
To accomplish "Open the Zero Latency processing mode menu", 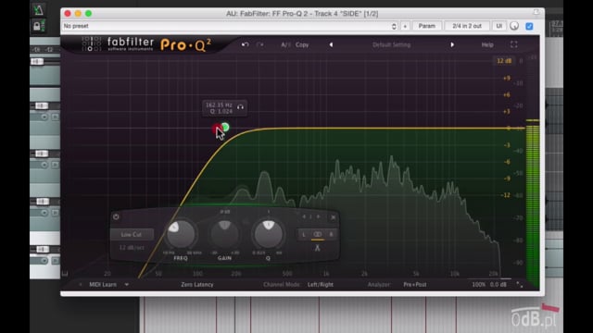I will tap(197, 284).
